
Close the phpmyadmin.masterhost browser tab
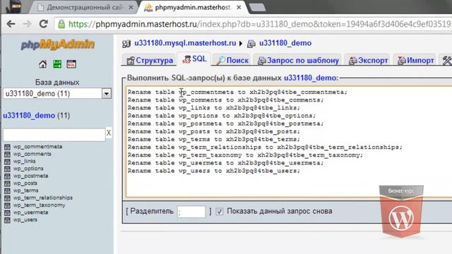pyautogui.click(x=239, y=8)
